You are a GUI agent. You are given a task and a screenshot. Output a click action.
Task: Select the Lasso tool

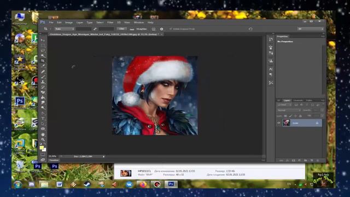43,51
